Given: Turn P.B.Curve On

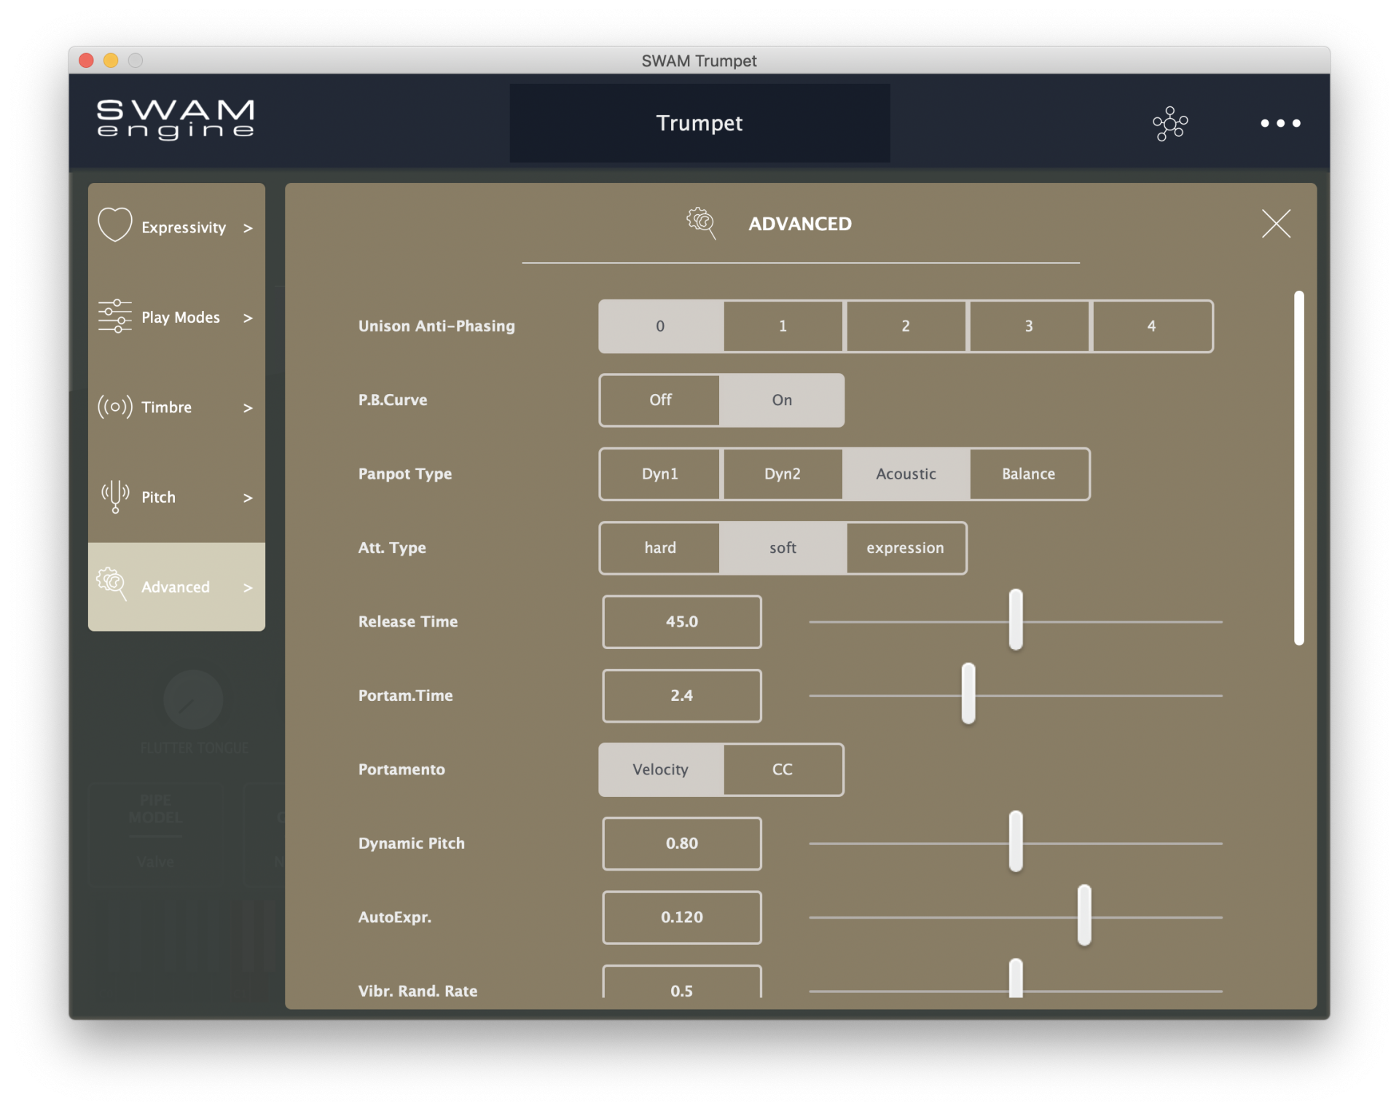Looking at the screenshot, I should pyautogui.click(x=783, y=400).
